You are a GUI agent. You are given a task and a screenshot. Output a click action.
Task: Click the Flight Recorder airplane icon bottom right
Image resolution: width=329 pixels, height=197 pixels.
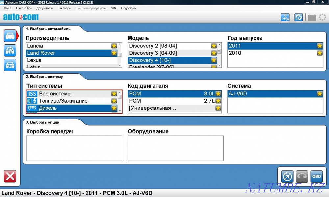click(x=287, y=176)
